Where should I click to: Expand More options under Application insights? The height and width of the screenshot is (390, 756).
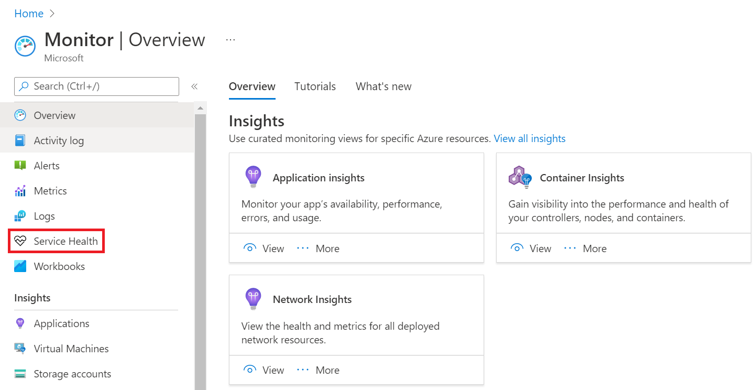tap(318, 248)
